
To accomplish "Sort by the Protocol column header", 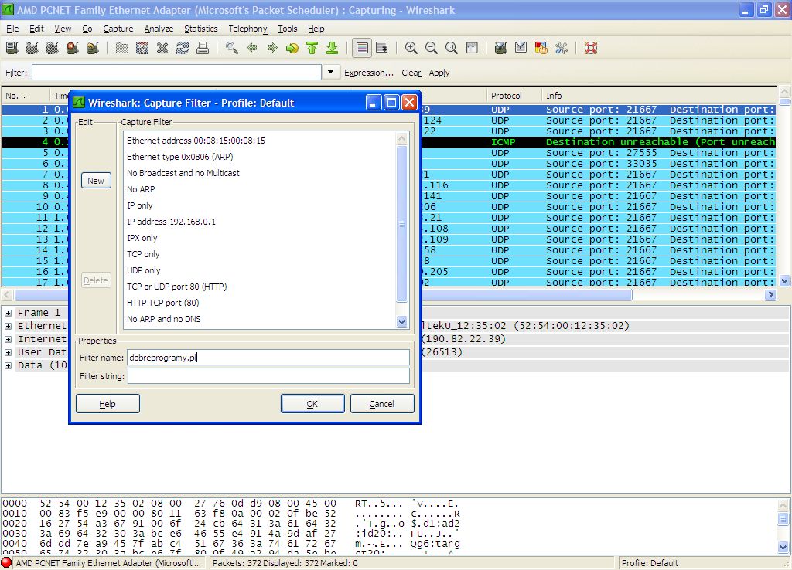I will coord(514,95).
